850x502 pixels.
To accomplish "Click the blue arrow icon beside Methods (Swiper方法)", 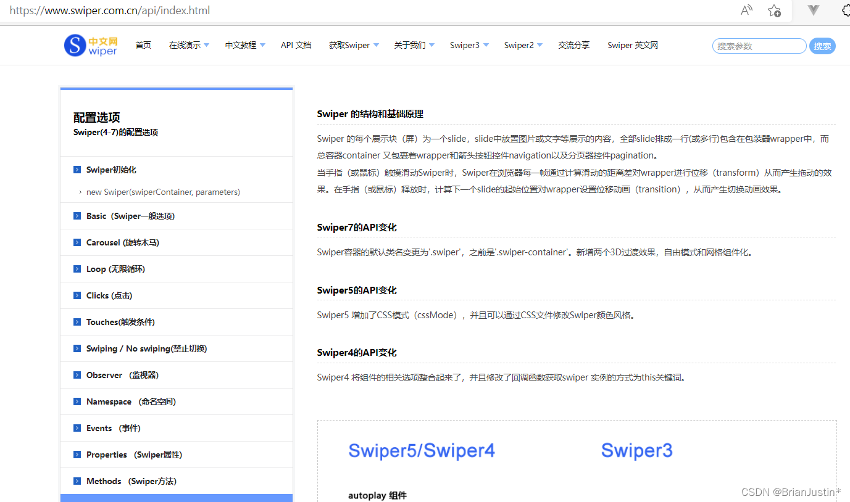I will pyautogui.click(x=76, y=481).
